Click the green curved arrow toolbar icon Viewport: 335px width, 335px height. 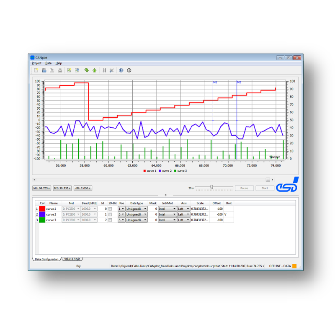[87, 70]
